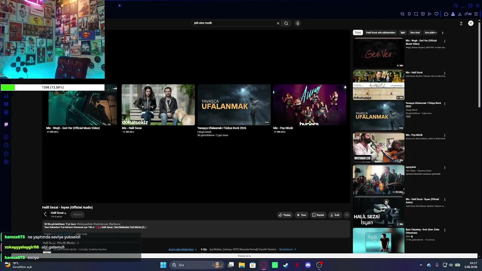The width and height of the screenshot is (482, 271).
Task: Click the pin icon in browser toolbar
Action: point(409,14)
